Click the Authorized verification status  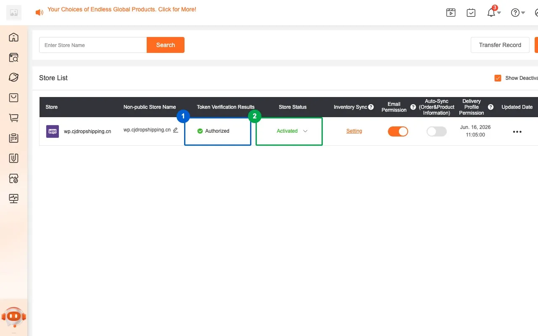coord(214,131)
